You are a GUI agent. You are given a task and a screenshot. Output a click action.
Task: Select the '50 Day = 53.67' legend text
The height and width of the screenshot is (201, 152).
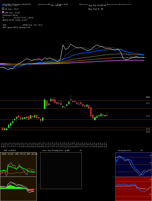click(x=12, y=9)
